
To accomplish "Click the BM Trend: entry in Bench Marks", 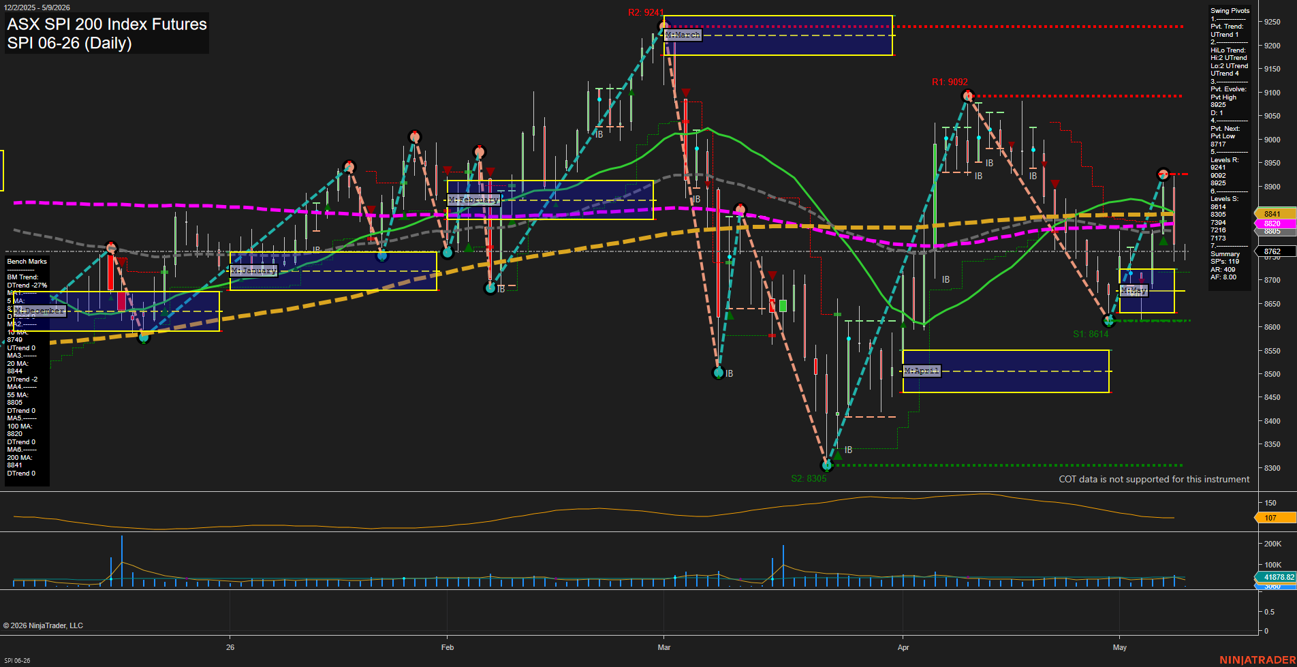I will (23, 277).
